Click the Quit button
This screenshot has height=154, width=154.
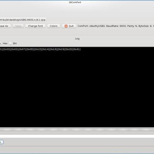click(69, 26)
